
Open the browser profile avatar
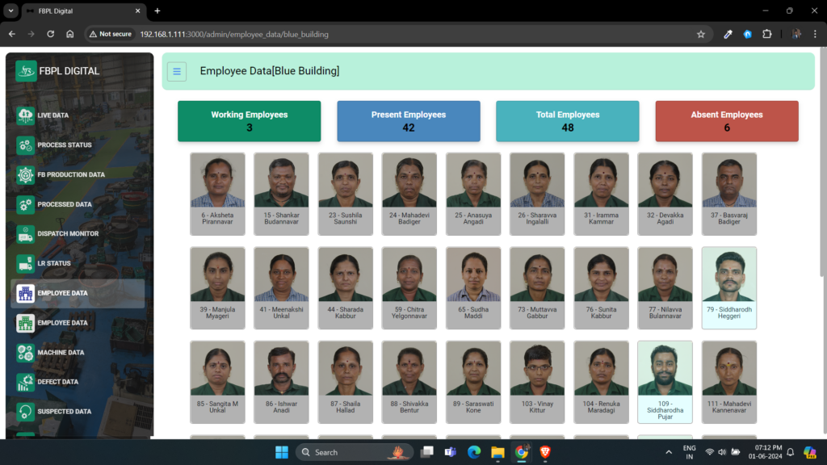(x=796, y=34)
